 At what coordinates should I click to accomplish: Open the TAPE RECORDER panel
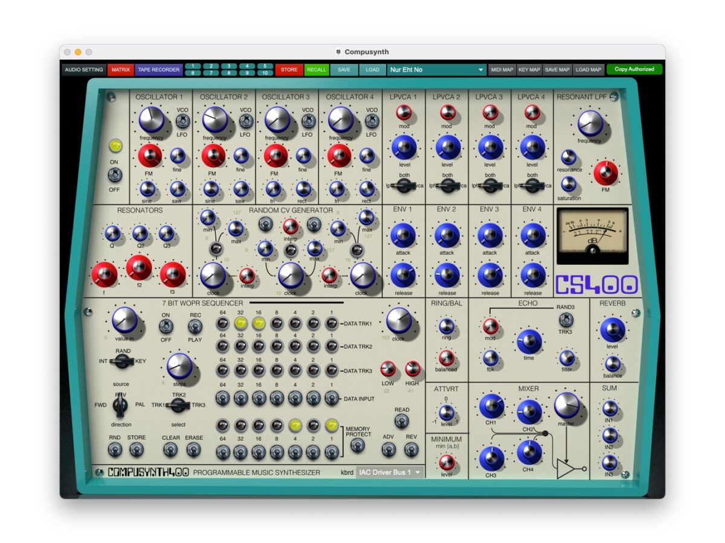159,69
